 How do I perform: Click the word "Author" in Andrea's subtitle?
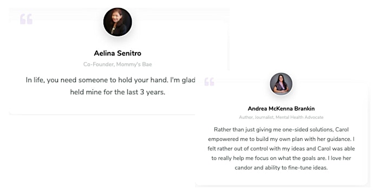246,117
